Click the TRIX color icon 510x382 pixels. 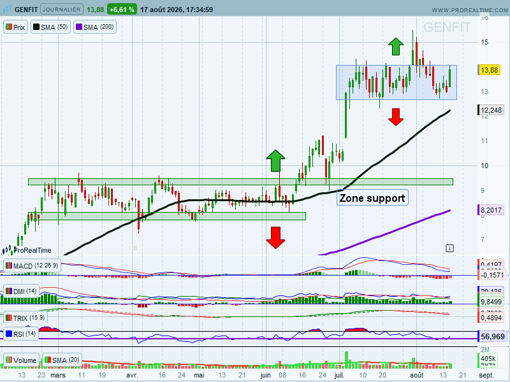click(x=9, y=318)
